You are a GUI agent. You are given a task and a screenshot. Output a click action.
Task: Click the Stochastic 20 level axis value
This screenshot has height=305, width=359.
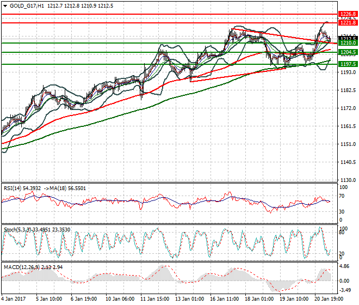tap(342, 253)
